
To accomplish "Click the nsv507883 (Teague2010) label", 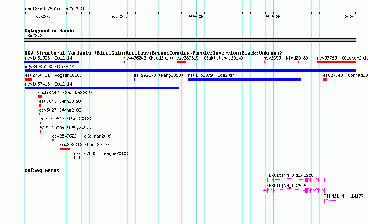I will [101, 153].
